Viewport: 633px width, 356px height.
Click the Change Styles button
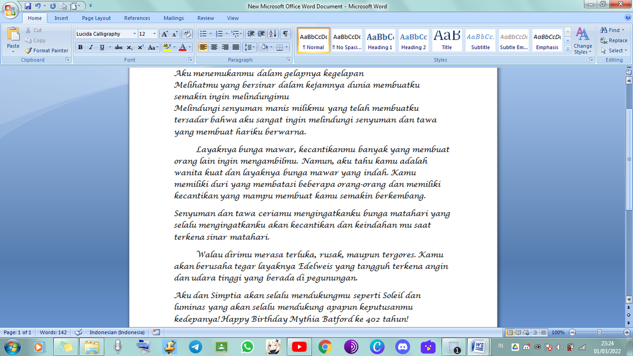click(583, 41)
